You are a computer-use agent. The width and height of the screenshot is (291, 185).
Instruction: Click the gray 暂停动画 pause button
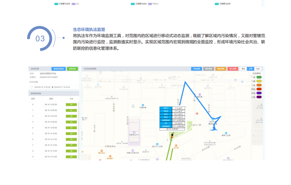[209, 69]
